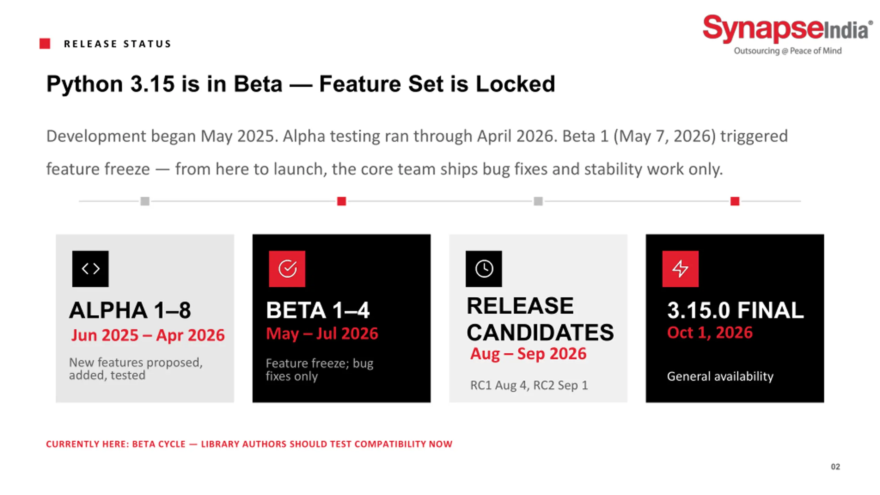Screen dimensions: 880x495
Task: Click the clock icon in Release Candidates card
Action: (x=484, y=268)
